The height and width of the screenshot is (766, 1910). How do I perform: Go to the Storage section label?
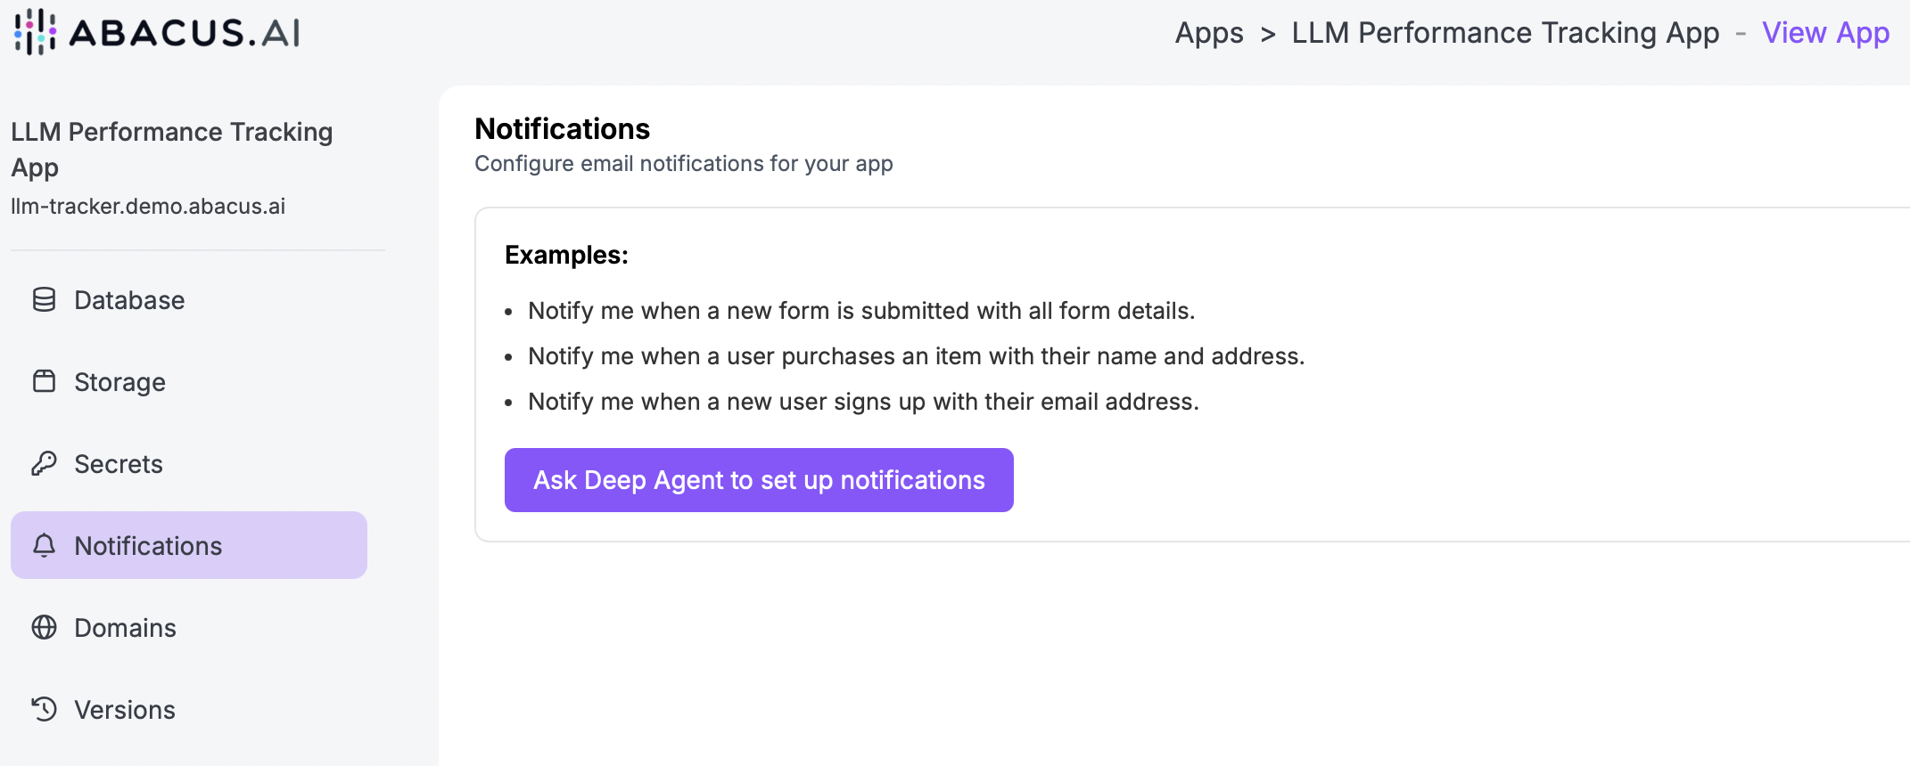119,382
